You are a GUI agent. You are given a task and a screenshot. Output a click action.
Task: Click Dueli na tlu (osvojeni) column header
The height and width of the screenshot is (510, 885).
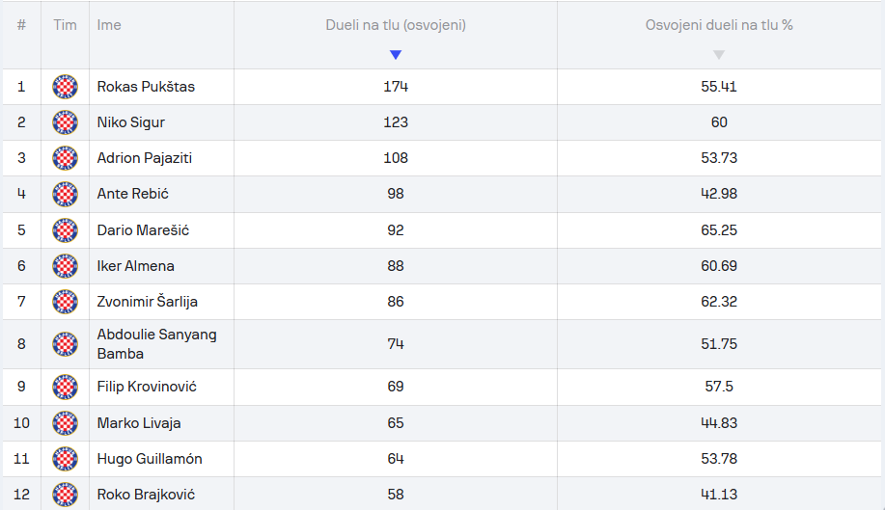[x=396, y=25]
